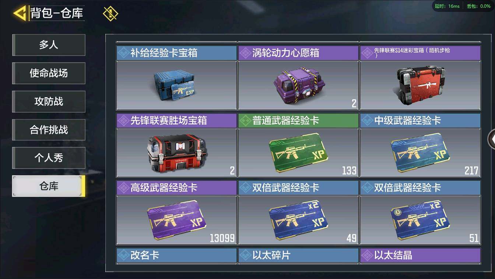The image size is (495, 279).
Task: Select the blue 补给经验卡宝箱 crate
Action: 176,78
